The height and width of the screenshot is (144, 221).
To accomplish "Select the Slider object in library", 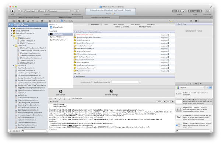I will (x=194, y=125).
